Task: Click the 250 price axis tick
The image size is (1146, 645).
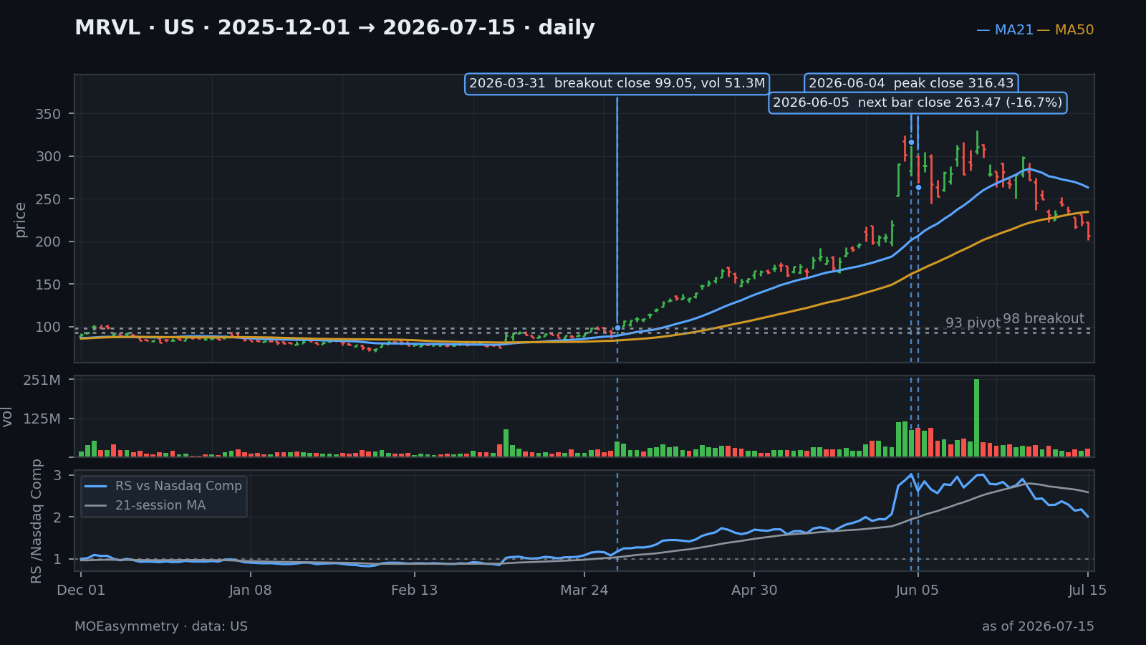Action: point(49,199)
